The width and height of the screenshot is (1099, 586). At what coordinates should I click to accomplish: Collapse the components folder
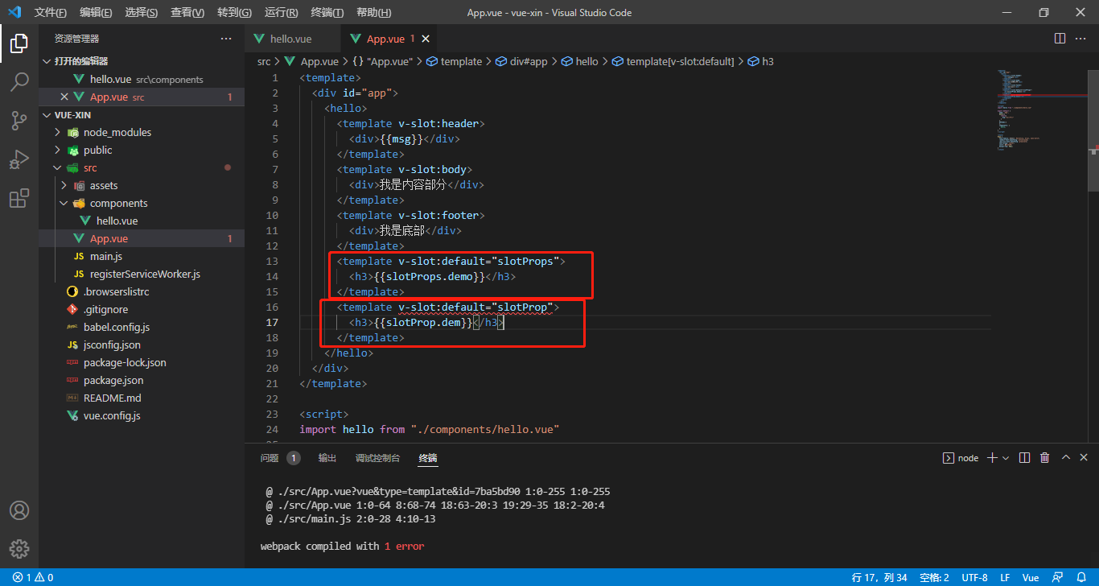[142, 203]
